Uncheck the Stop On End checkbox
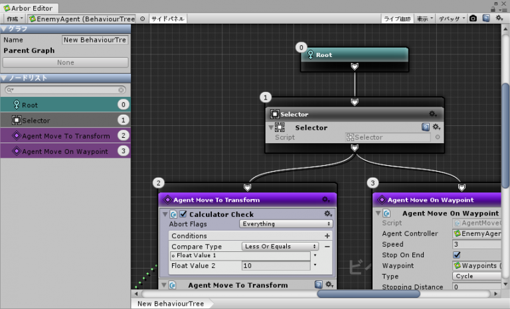Screen dimensions: 510x309 point(457,255)
